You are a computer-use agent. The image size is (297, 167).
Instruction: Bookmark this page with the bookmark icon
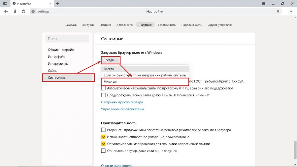(278, 11)
